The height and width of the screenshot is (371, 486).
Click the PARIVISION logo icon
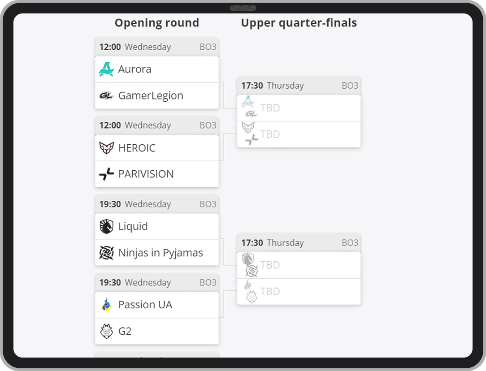(106, 174)
